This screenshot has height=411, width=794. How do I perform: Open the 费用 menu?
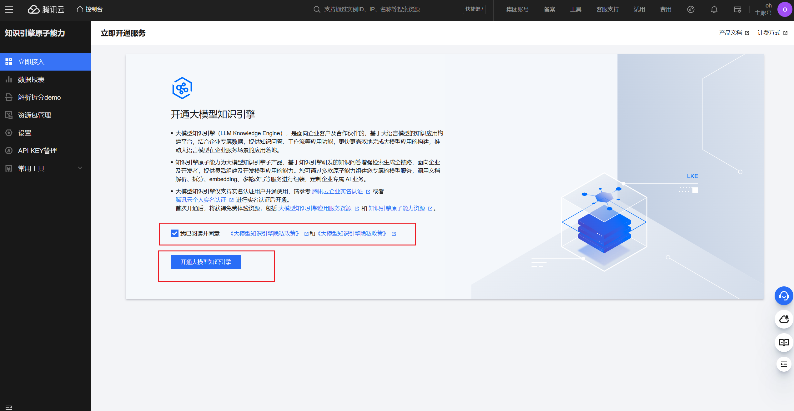pyautogui.click(x=666, y=9)
